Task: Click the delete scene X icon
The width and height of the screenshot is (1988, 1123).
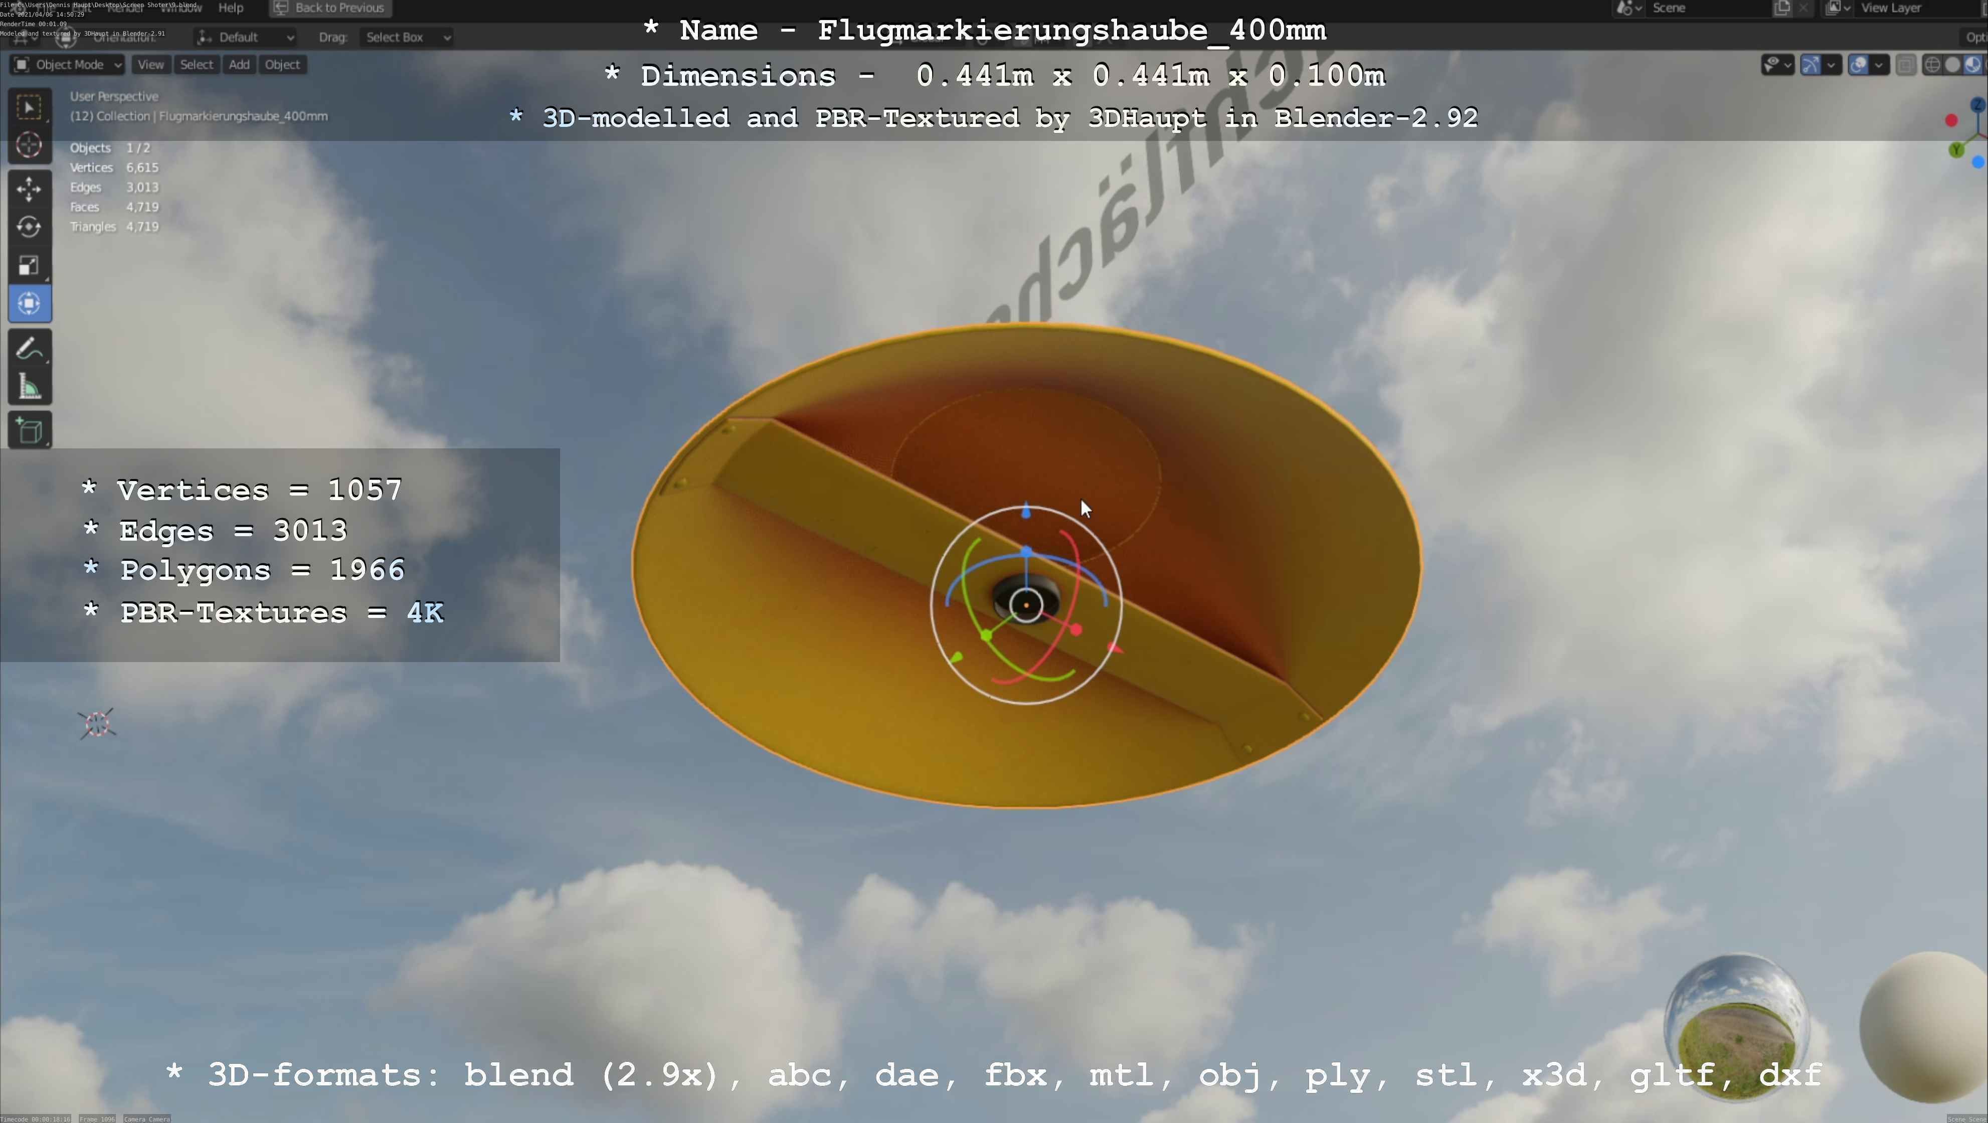Action: 1803,8
